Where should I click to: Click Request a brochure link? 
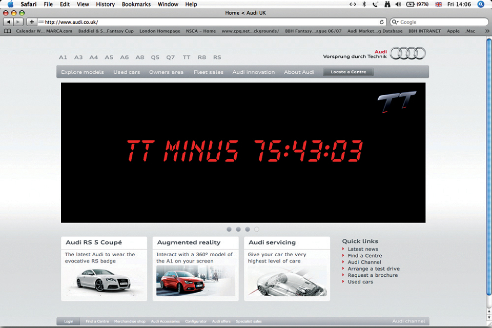click(x=373, y=275)
